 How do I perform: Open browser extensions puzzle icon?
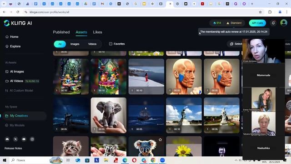coord(270,12)
